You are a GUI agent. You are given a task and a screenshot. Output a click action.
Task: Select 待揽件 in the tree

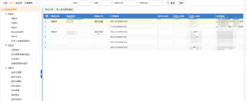coord(14,19)
